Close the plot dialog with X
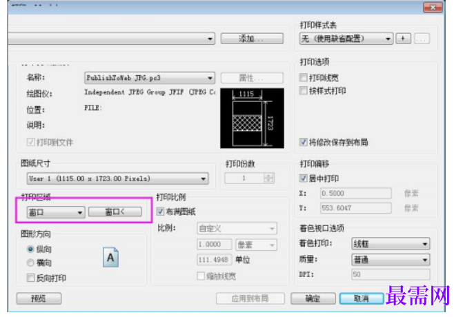This screenshot has width=463, height=317. (x=433, y=7)
